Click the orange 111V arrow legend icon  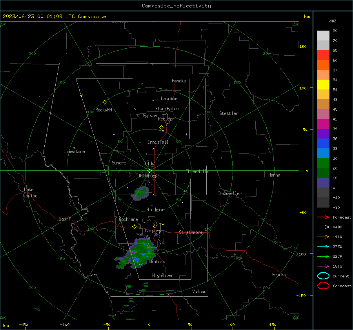pyautogui.click(x=323, y=237)
